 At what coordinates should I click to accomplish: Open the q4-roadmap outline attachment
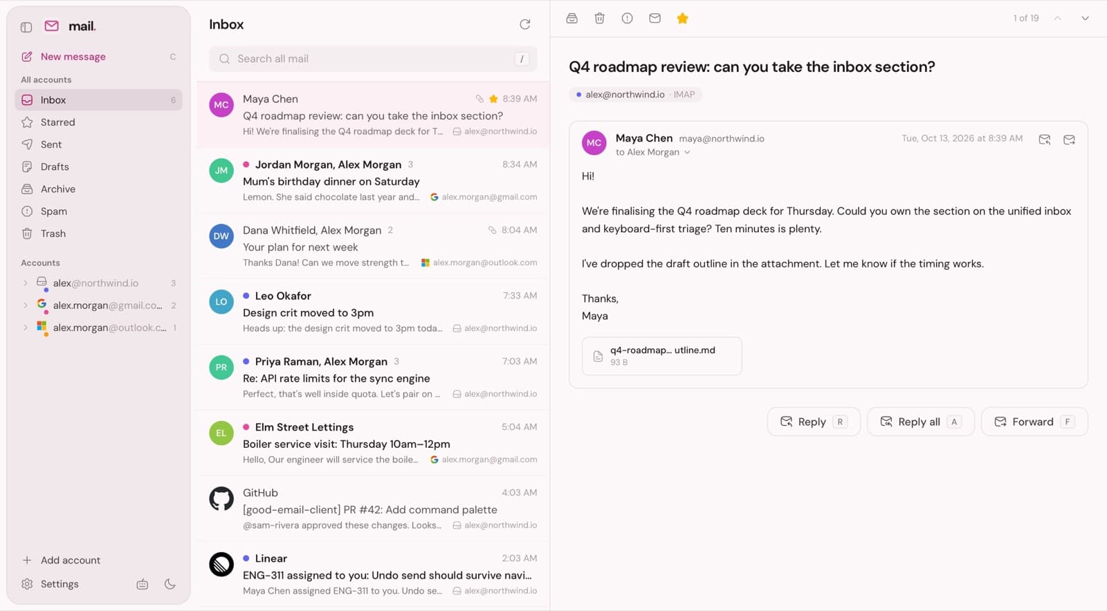pyautogui.click(x=661, y=356)
